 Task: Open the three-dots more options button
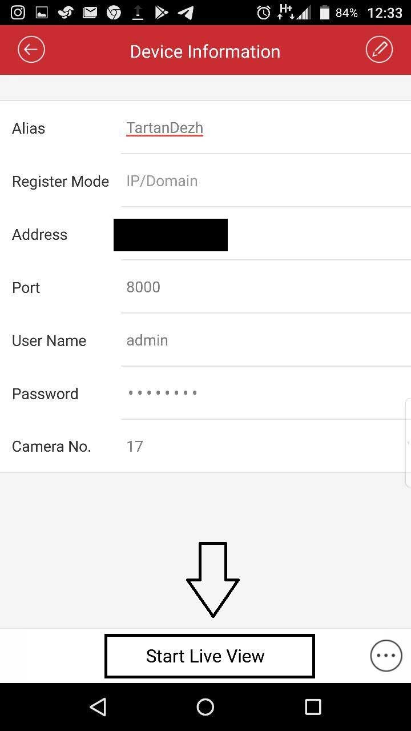pyautogui.click(x=386, y=656)
